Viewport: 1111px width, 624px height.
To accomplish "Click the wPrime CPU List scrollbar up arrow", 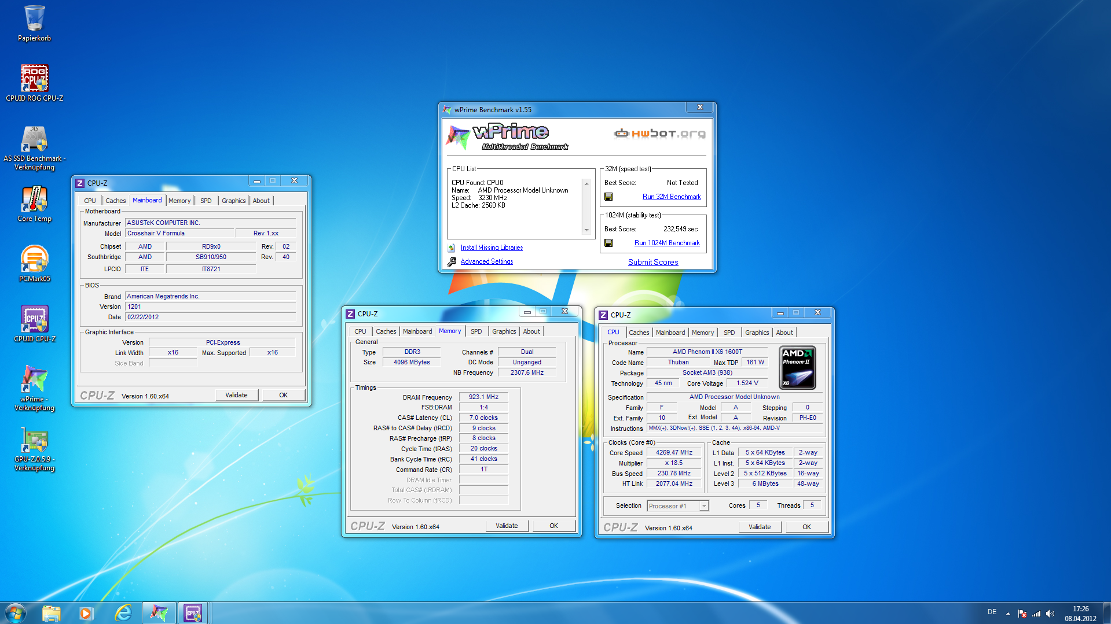I will click(586, 183).
